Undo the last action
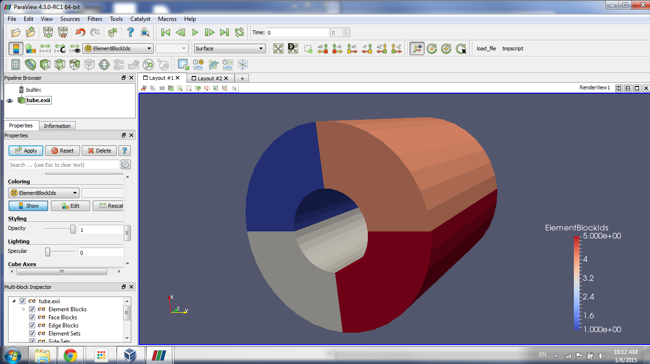This screenshot has height=364, width=650. (x=80, y=32)
